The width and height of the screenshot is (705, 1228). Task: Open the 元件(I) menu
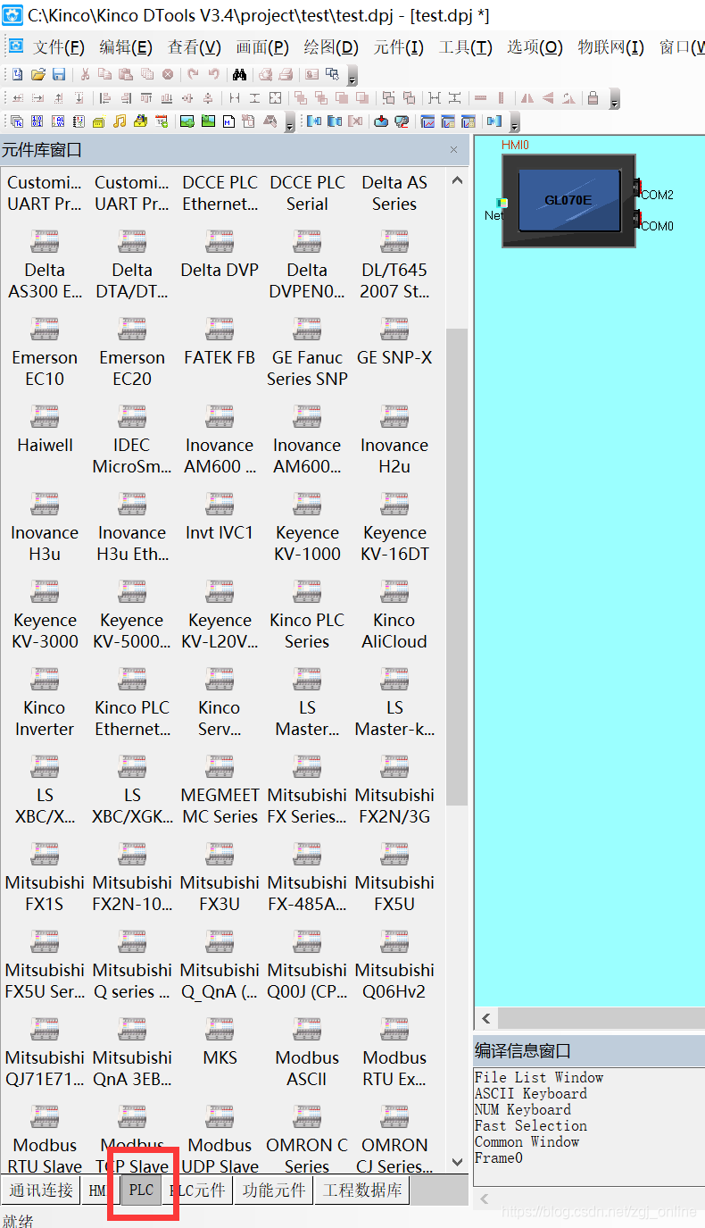(398, 47)
